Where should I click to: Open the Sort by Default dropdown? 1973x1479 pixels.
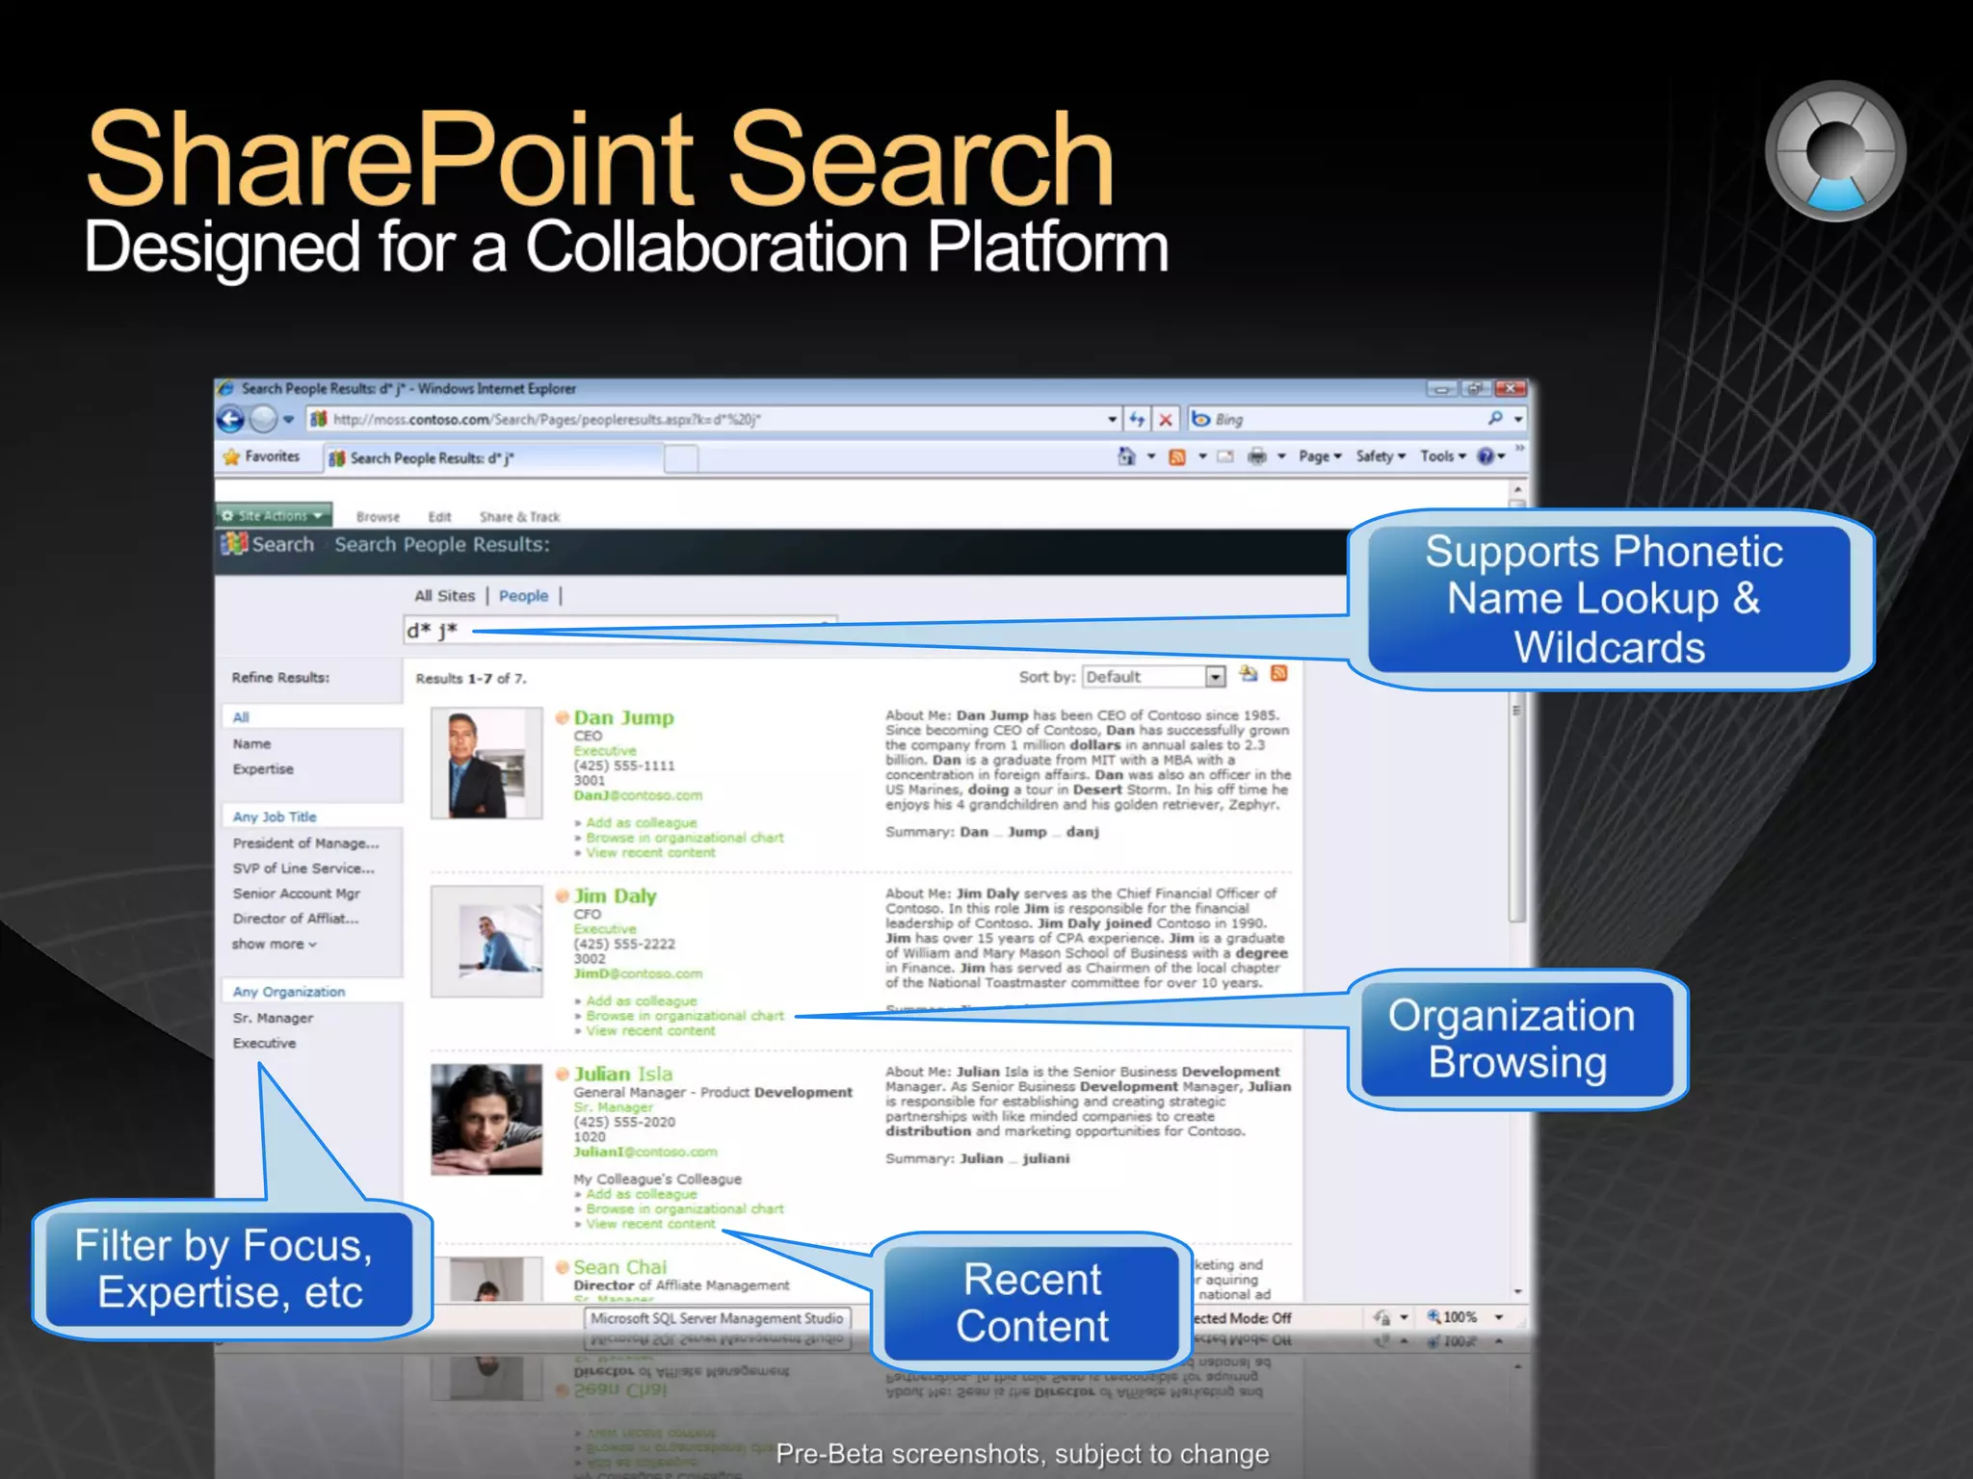point(1215,677)
